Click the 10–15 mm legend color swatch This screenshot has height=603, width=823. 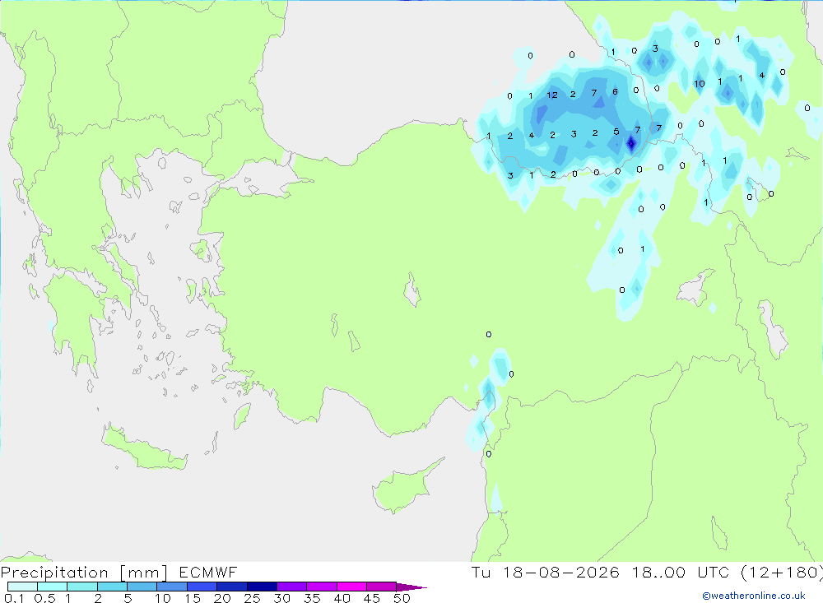coord(172,587)
